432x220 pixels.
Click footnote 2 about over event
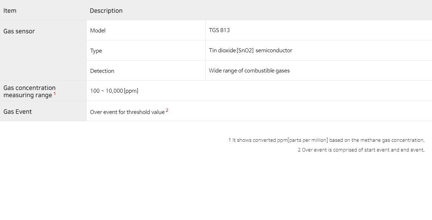coord(361,150)
